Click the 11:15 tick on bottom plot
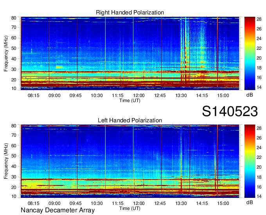 [118, 203]
